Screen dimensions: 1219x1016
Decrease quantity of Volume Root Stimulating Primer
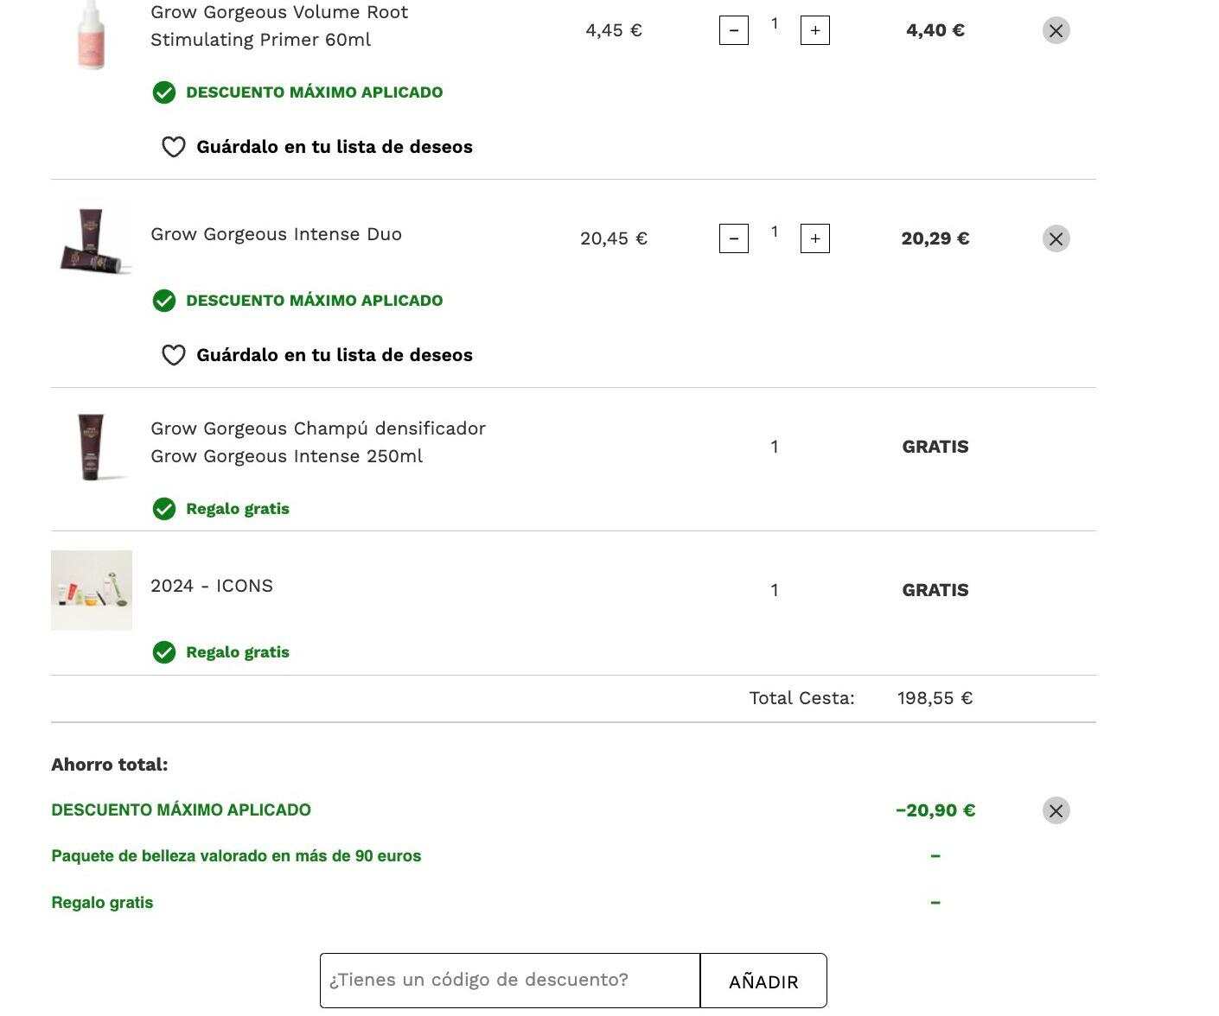(734, 30)
